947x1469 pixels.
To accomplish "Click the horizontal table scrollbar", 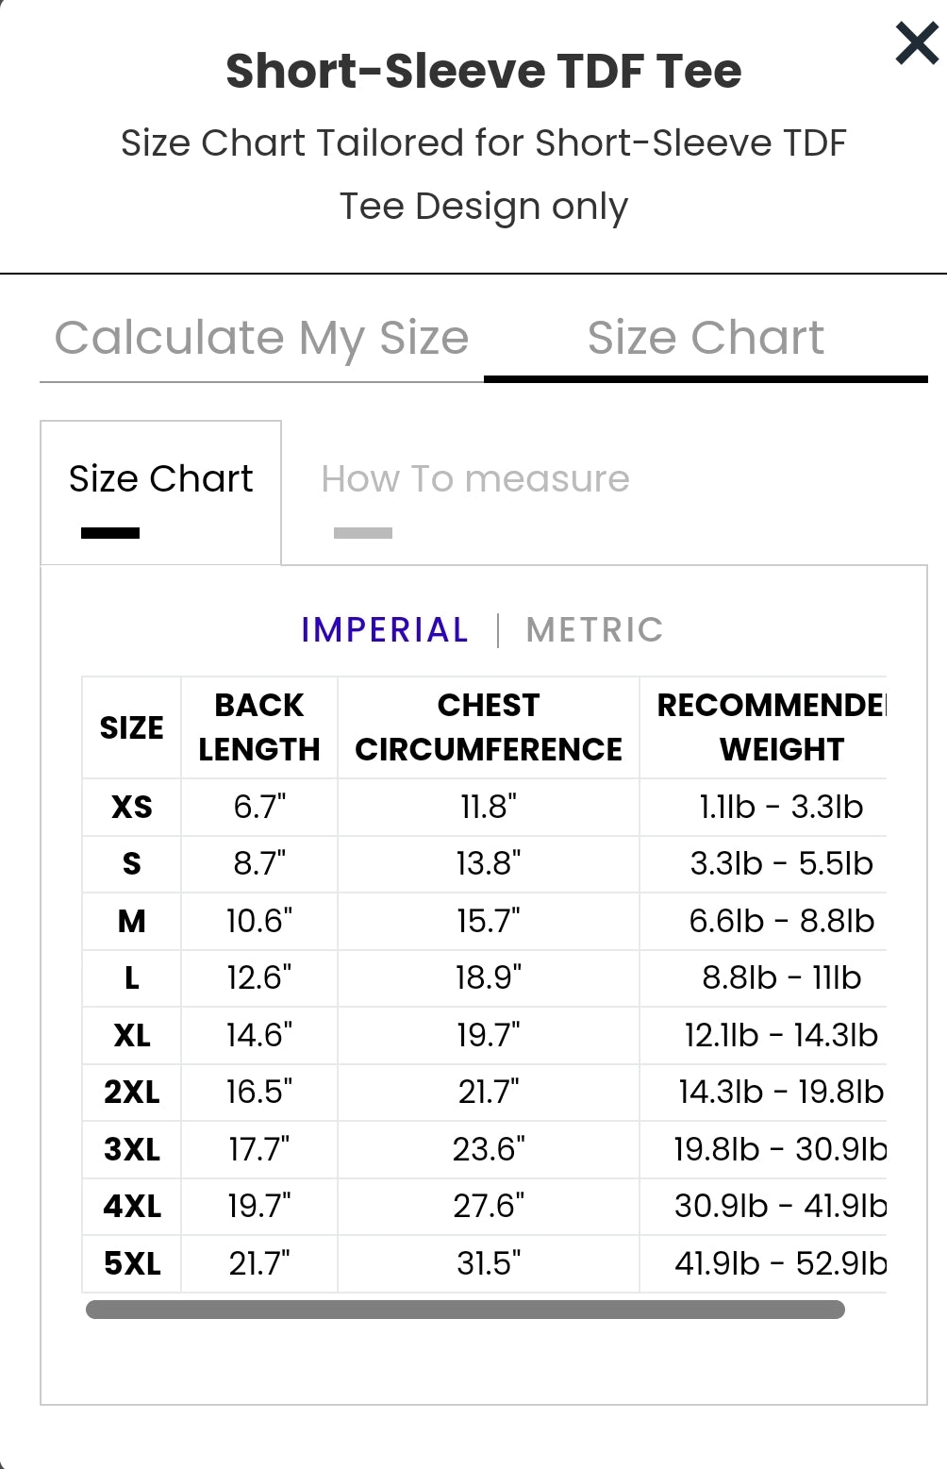I will tap(465, 1309).
